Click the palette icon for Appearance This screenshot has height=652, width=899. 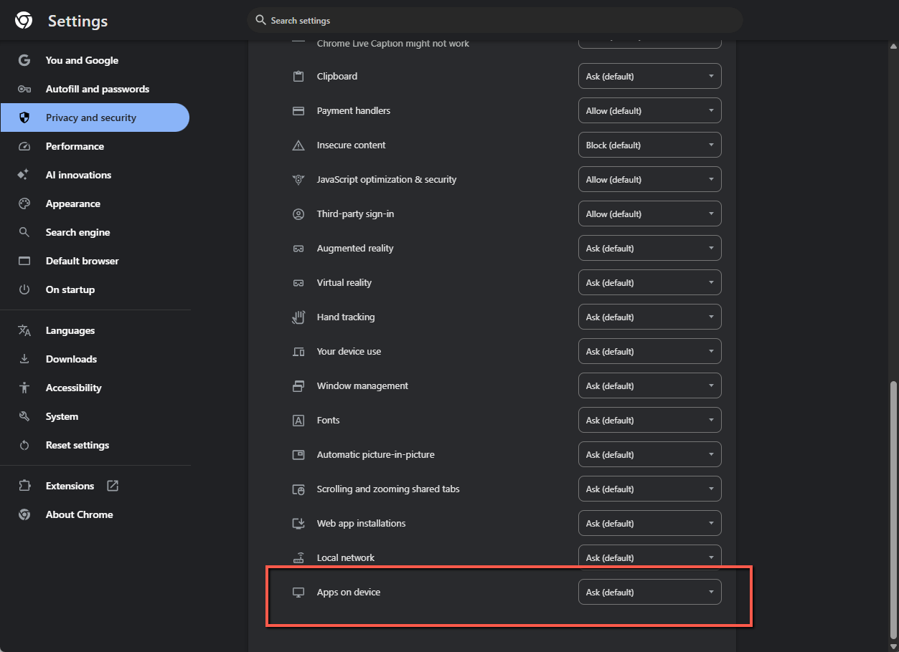(x=24, y=203)
